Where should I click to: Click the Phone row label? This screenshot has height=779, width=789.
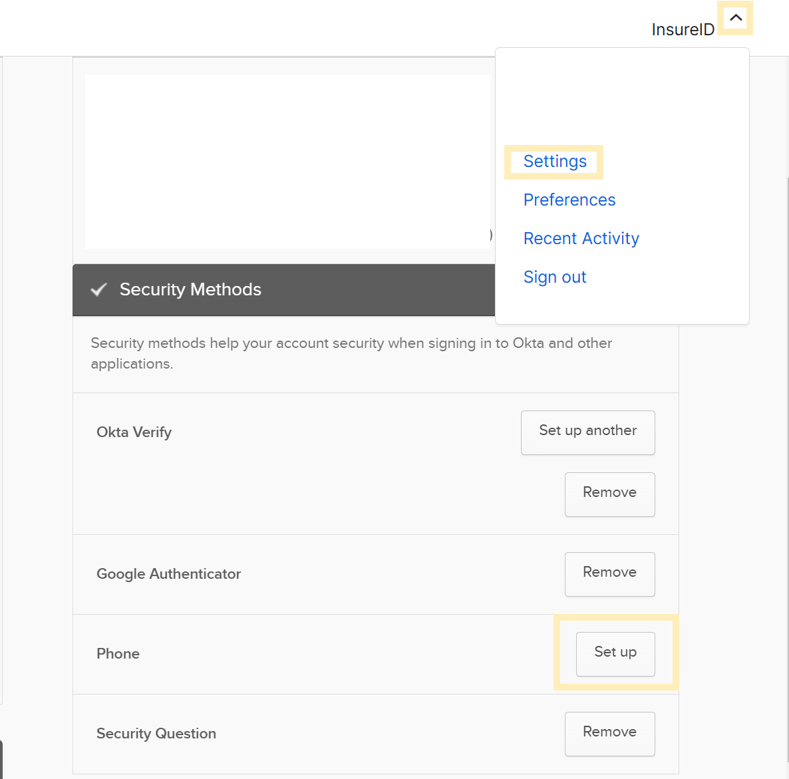tap(118, 654)
